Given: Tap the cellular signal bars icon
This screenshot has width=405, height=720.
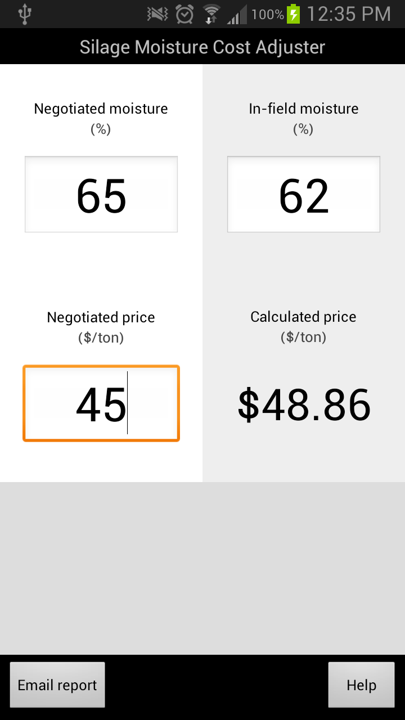Looking at the screenshot, I should coord(236,14).
